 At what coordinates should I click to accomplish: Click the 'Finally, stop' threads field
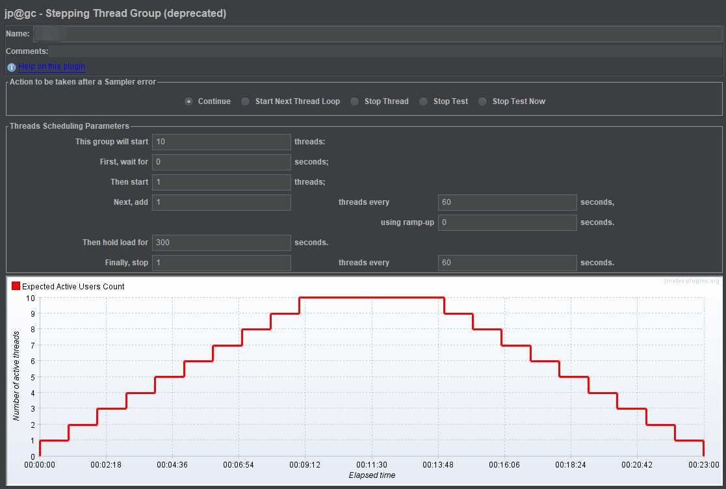pyautogui.click(x=222, y=263)
